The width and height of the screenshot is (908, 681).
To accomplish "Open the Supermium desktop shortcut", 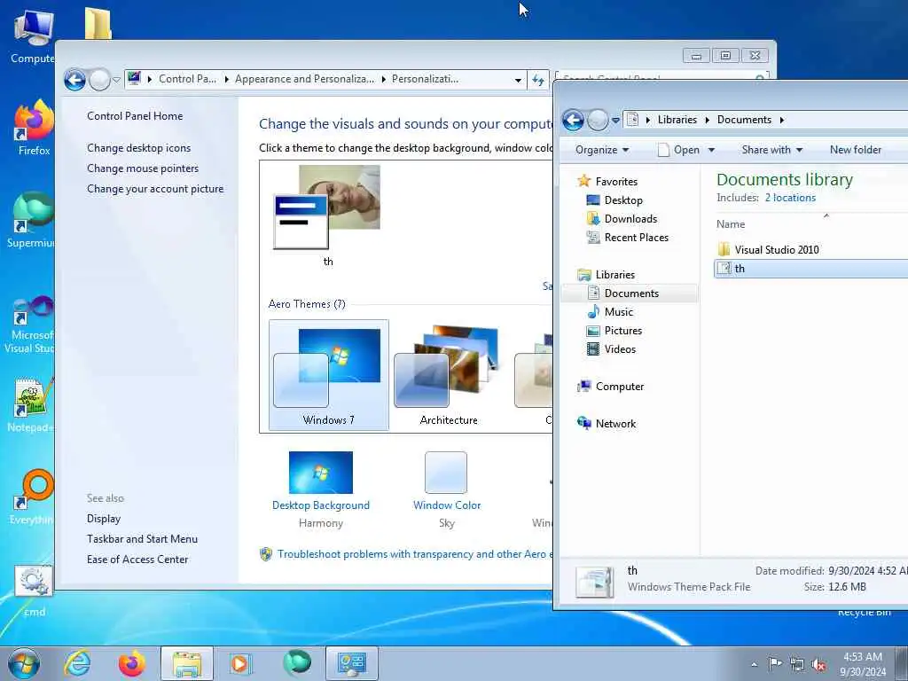I will (x=33, y=220).
